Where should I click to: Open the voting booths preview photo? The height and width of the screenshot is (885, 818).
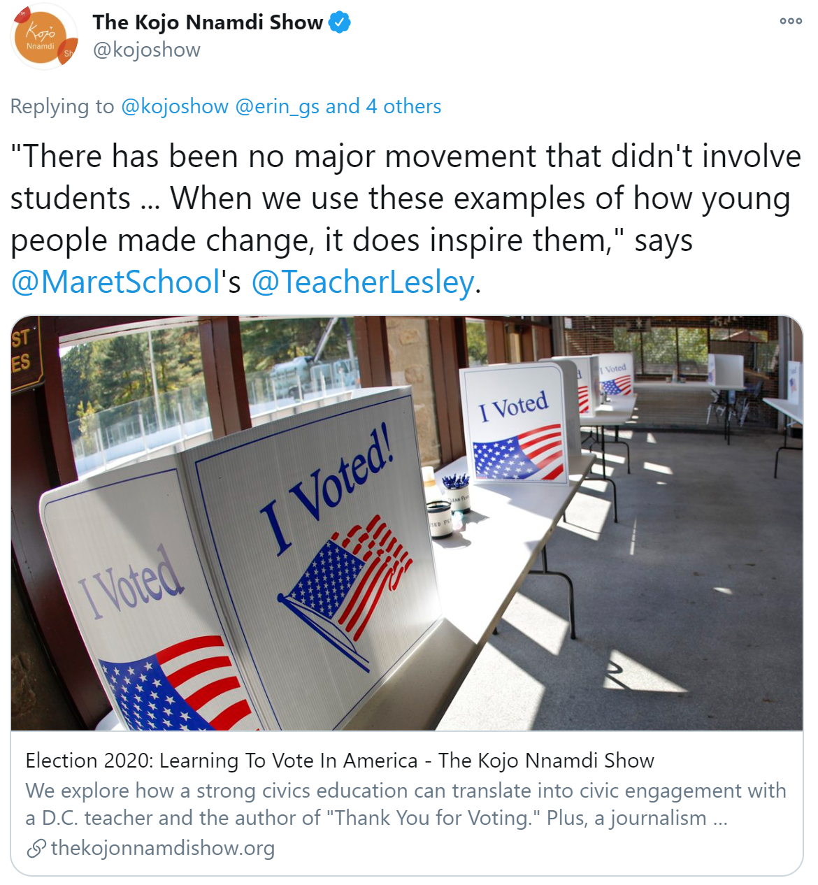click(x=629, y=559)
